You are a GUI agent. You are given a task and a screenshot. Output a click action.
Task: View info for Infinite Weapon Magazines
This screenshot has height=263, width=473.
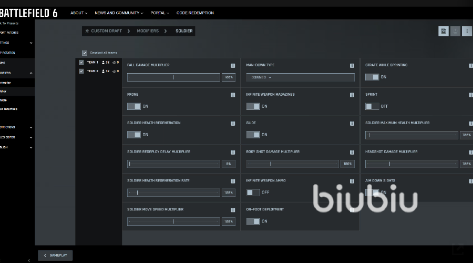[x=352, y=95]
